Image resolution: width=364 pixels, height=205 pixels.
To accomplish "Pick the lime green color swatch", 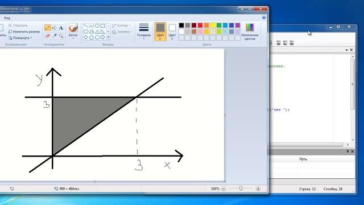I will pyautogui.click(x=219, y=31).
